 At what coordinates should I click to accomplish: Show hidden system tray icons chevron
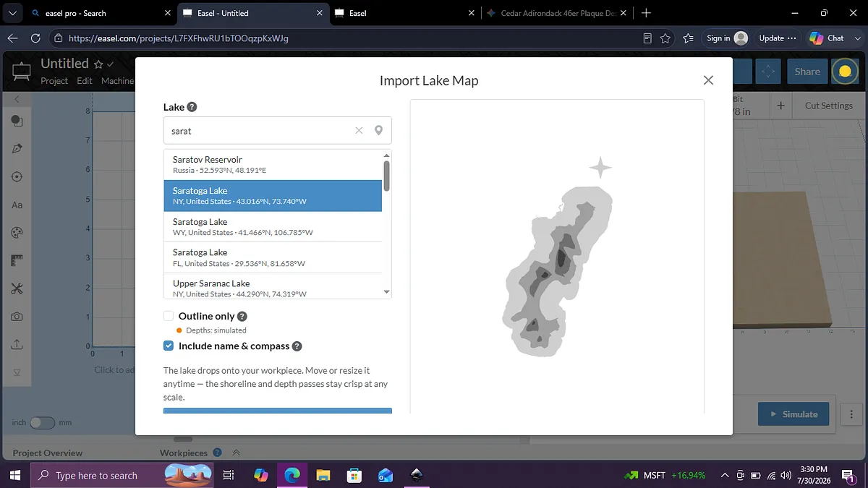(725, 475)
